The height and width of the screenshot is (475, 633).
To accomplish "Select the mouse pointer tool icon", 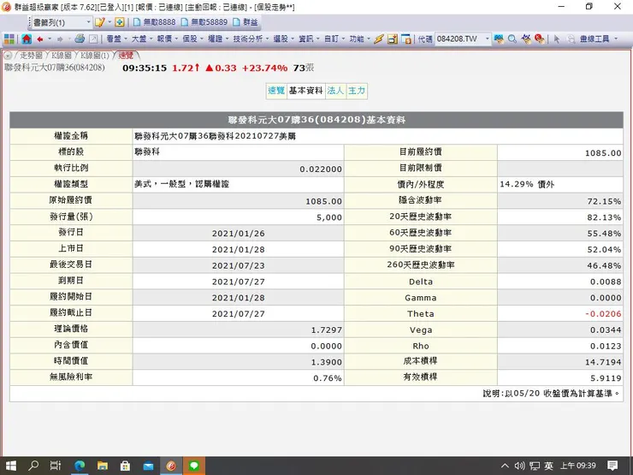I will (x=557, y=39).
